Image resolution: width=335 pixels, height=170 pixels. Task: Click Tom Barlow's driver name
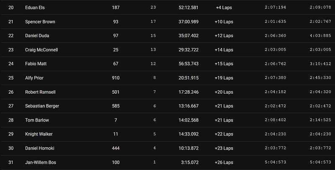coord(36,120)
